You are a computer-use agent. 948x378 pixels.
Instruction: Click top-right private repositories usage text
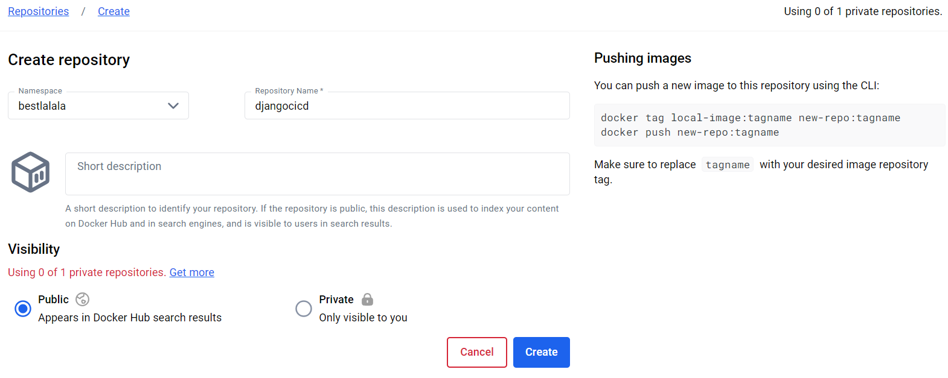pyautogui.click(x=863, y=11)
